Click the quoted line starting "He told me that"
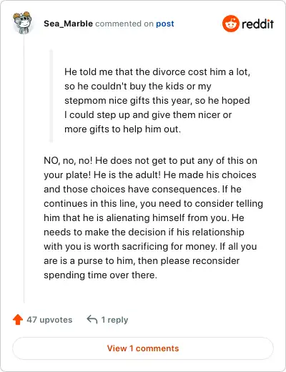Viewport: 286px width, 372px height. [157, 72]
